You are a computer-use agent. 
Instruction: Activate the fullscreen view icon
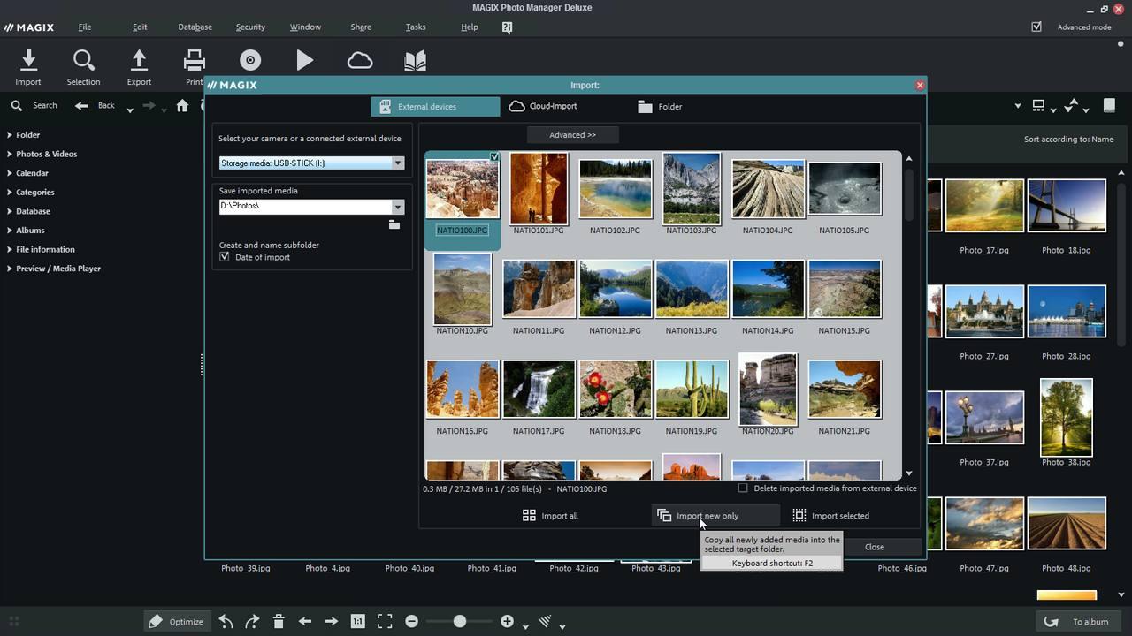point(384,621)
